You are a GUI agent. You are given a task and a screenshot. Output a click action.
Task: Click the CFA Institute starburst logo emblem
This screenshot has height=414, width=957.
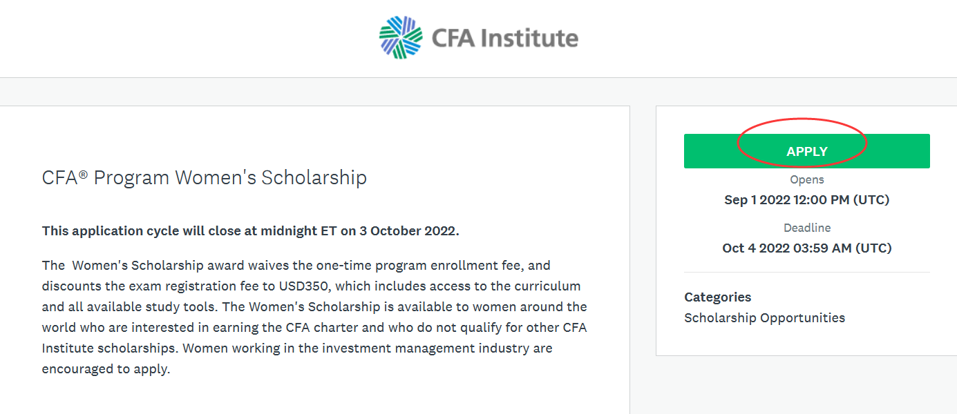401,37
